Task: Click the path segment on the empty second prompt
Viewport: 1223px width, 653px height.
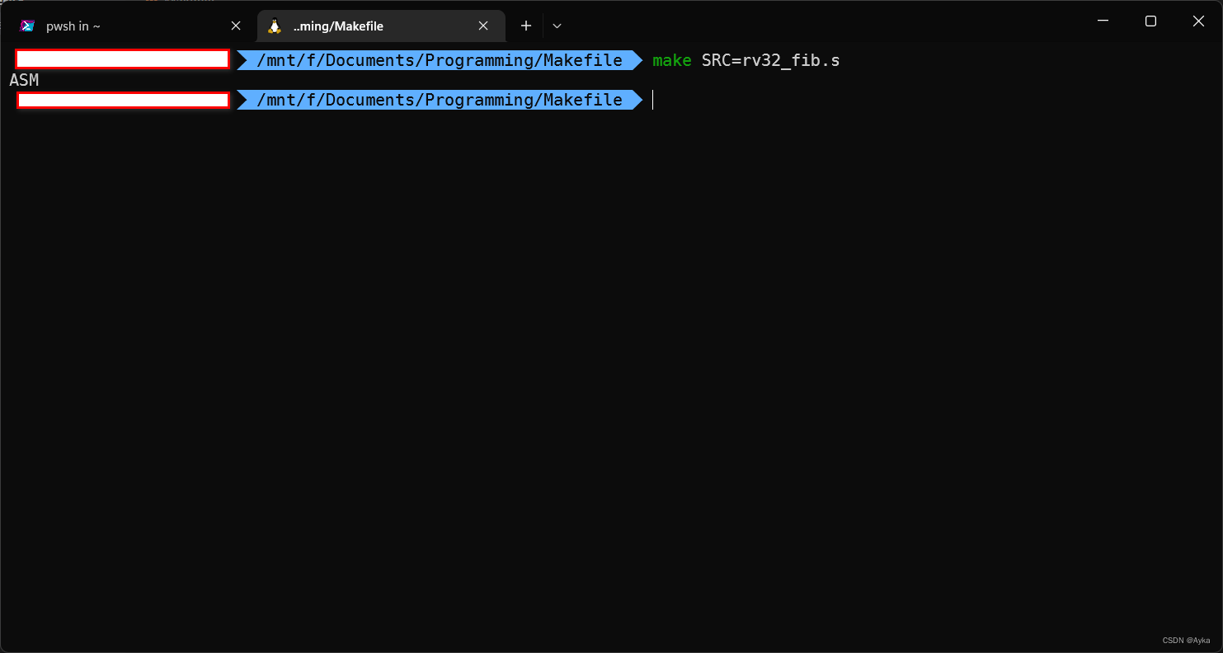Action: [x=440, y=100]
